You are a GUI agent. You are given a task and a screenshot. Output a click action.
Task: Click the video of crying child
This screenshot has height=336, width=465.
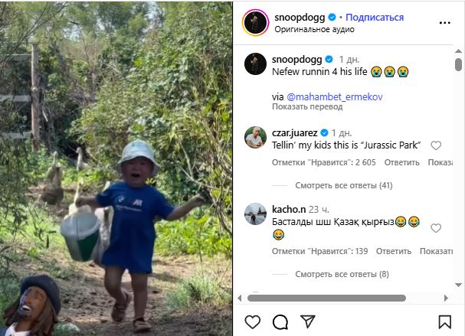(x=116, y=168)
